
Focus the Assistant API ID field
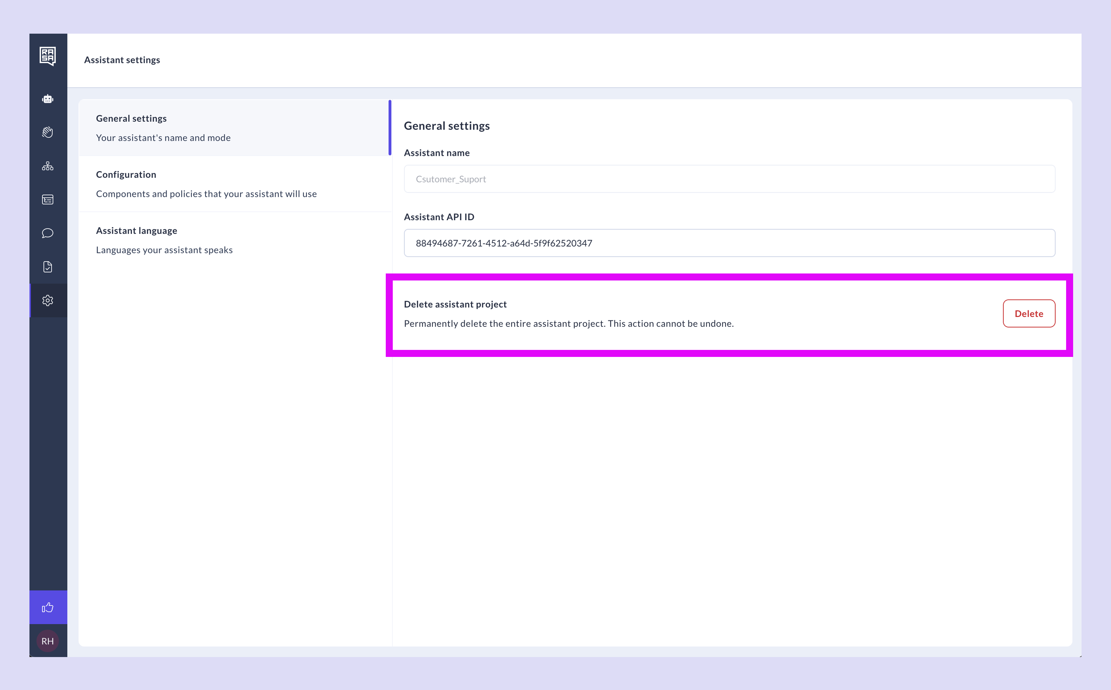(729, 243)
